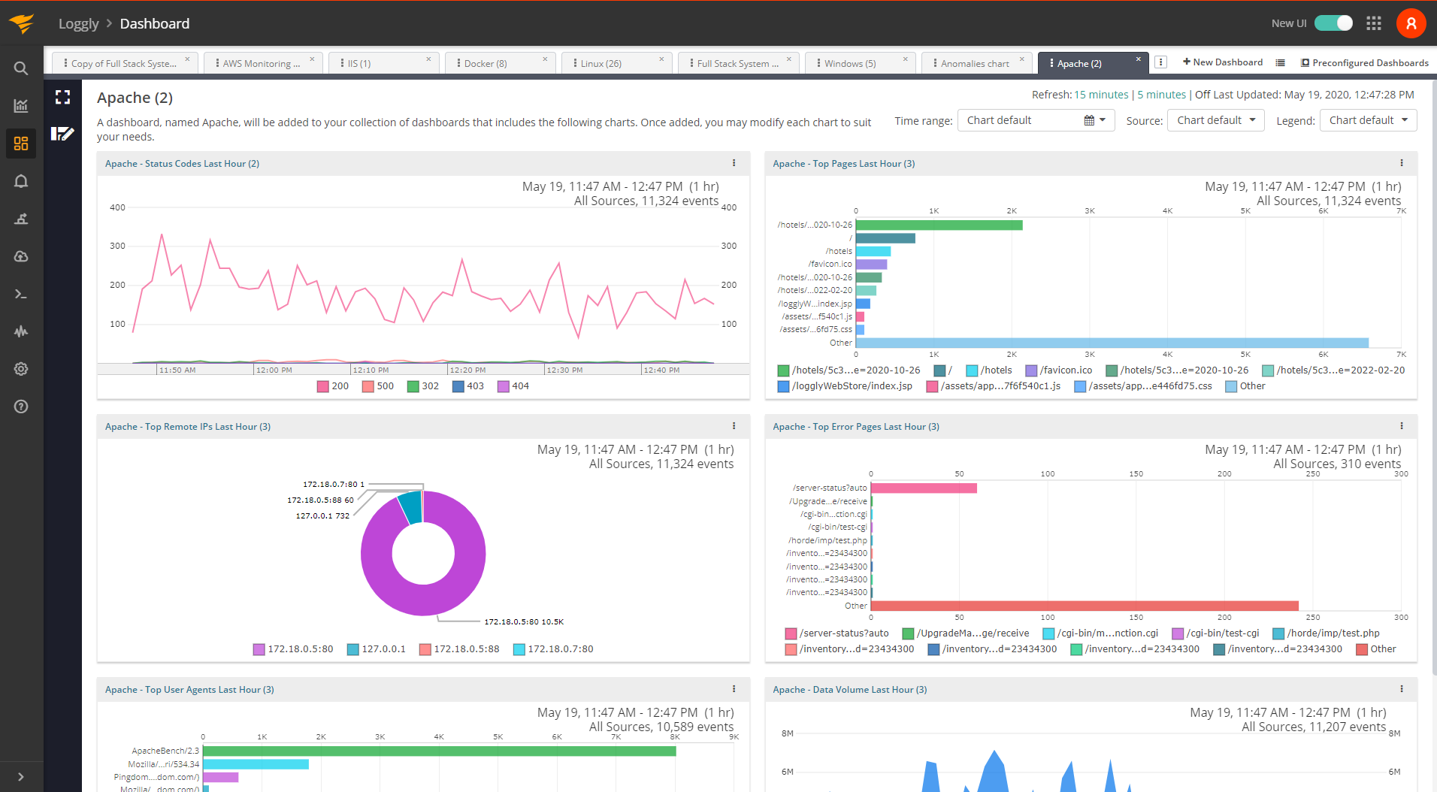Toggle the New UI switch off
The image size is (1437, 792).
point(1334,23)
